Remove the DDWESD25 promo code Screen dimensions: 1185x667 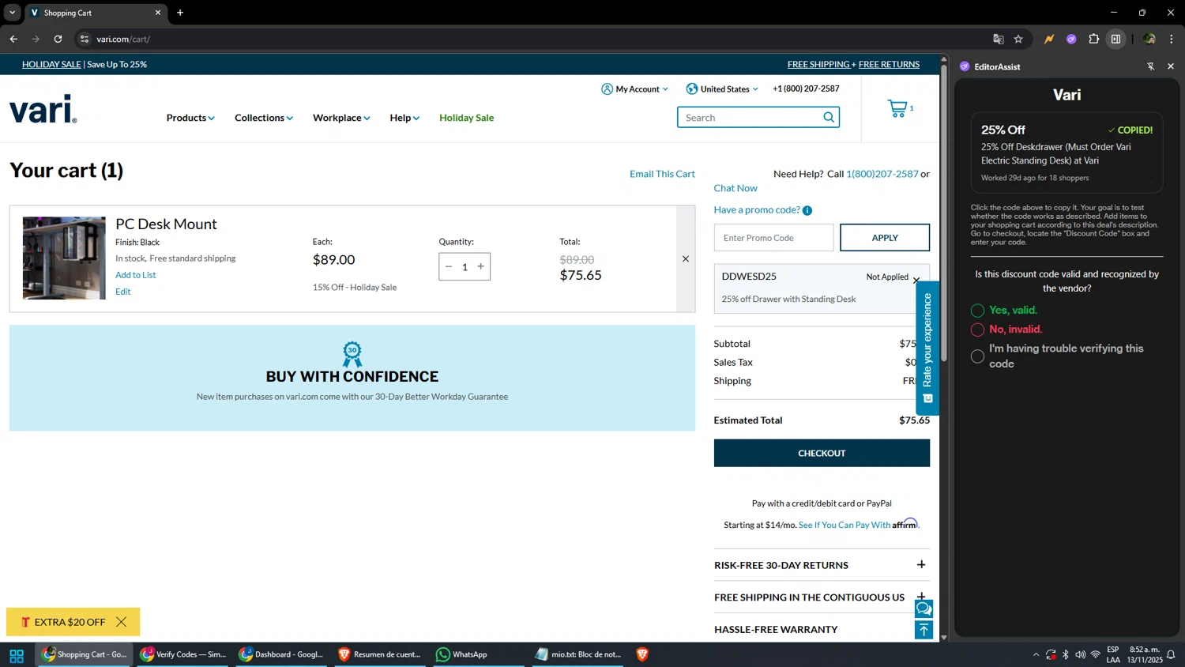tap(916, 281)
